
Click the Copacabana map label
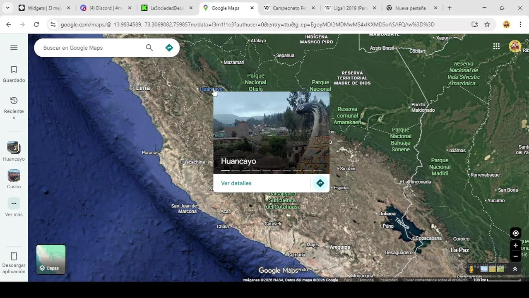pyautogui.click(x=428, y=238)
